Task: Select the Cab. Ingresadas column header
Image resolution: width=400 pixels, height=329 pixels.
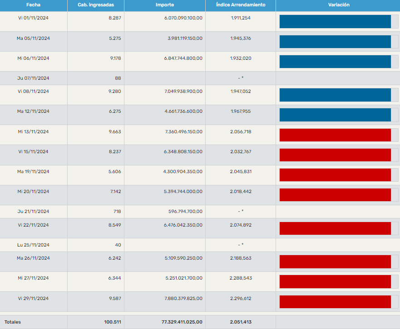Action: (x=95, y=5)
